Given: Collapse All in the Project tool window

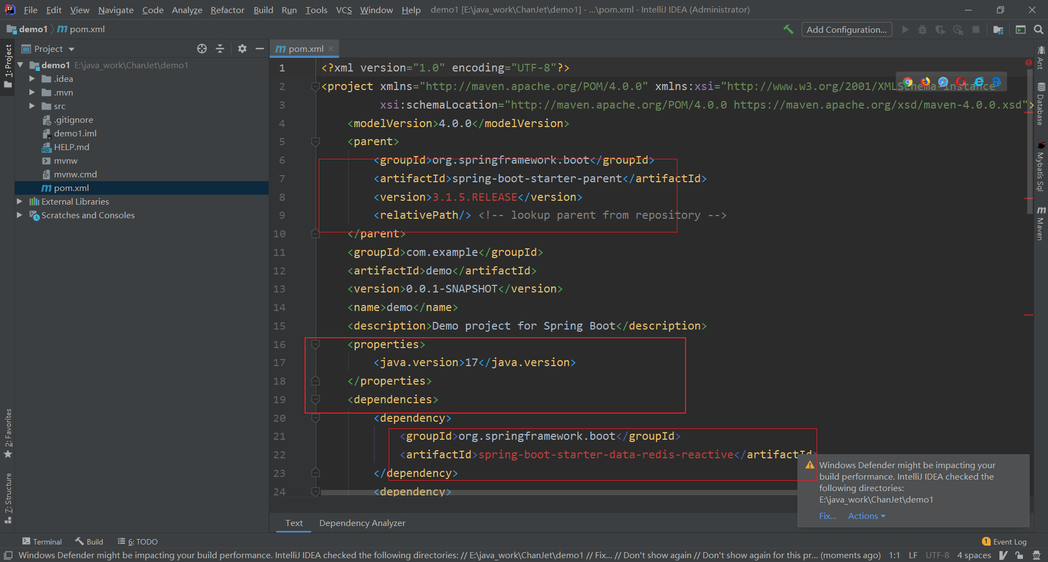Looking at the screenshot, I should coord(220,49).
